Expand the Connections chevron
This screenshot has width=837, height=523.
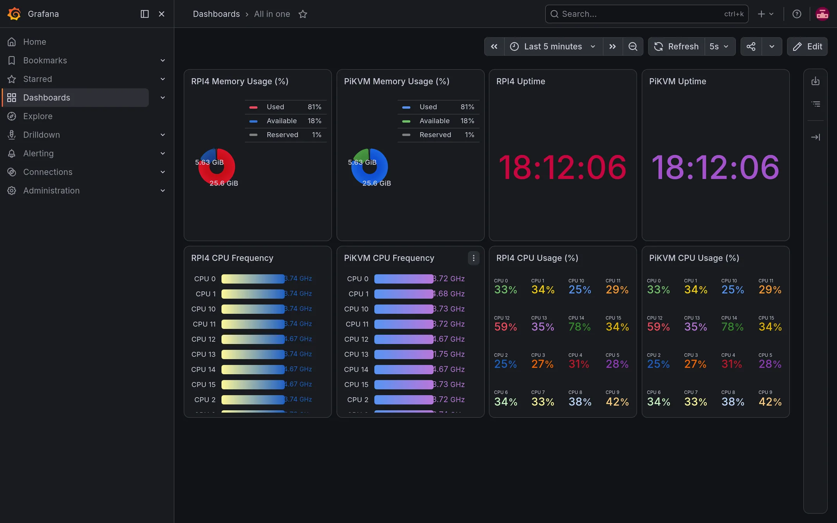[163, 172]
